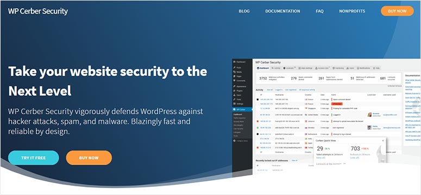Go to the FAQ page
Viewport: 421px width, 195px height.
[x=319, y=11]
